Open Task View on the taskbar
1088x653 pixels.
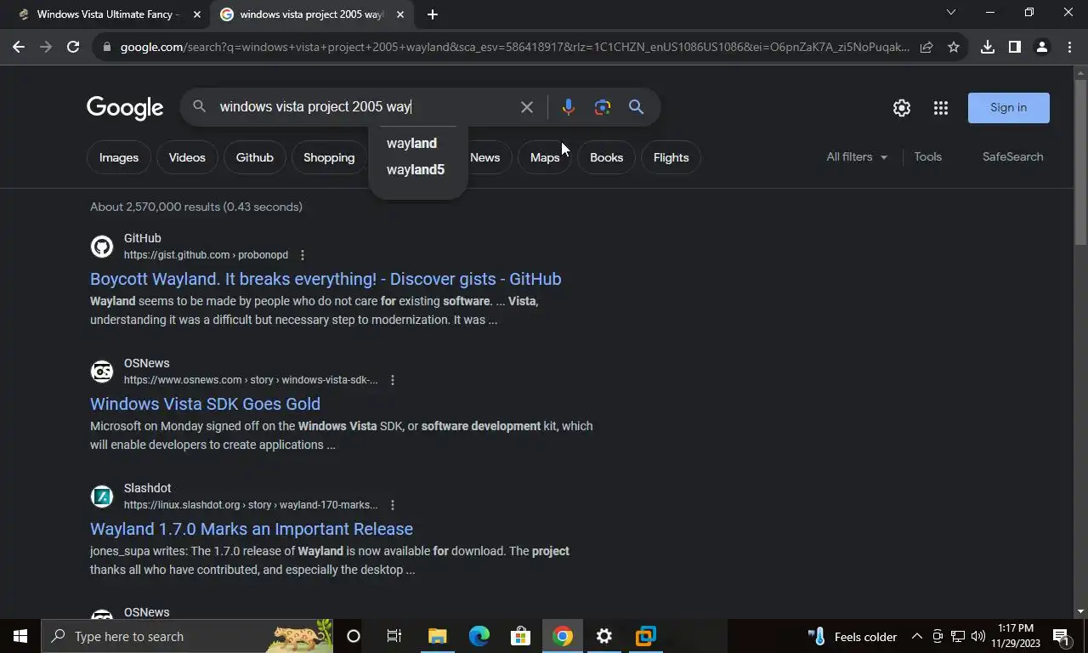(x=394, y=636)
